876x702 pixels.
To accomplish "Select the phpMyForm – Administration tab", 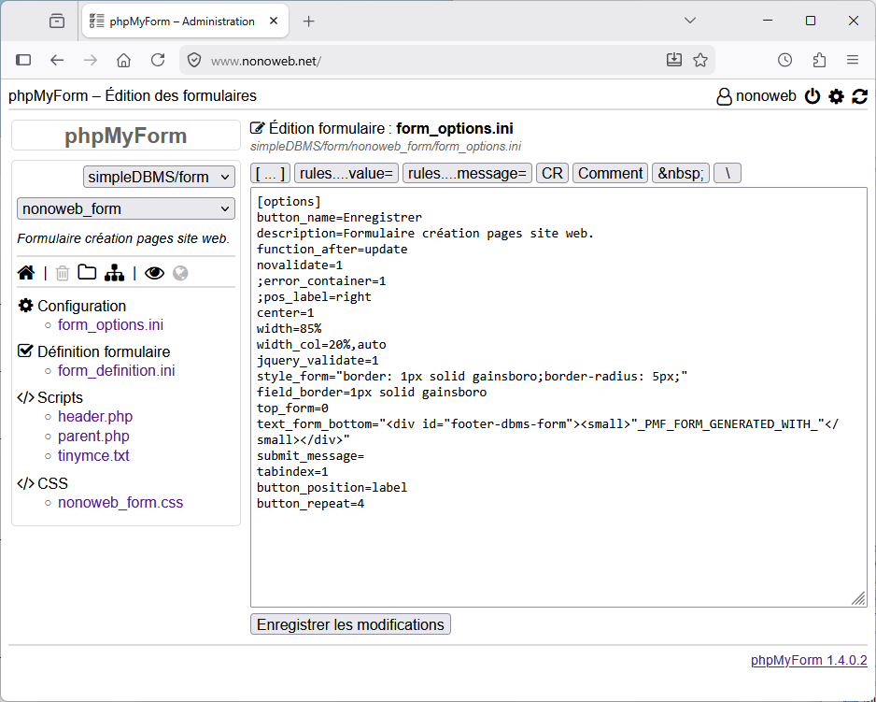I will [x=185, y=21].
